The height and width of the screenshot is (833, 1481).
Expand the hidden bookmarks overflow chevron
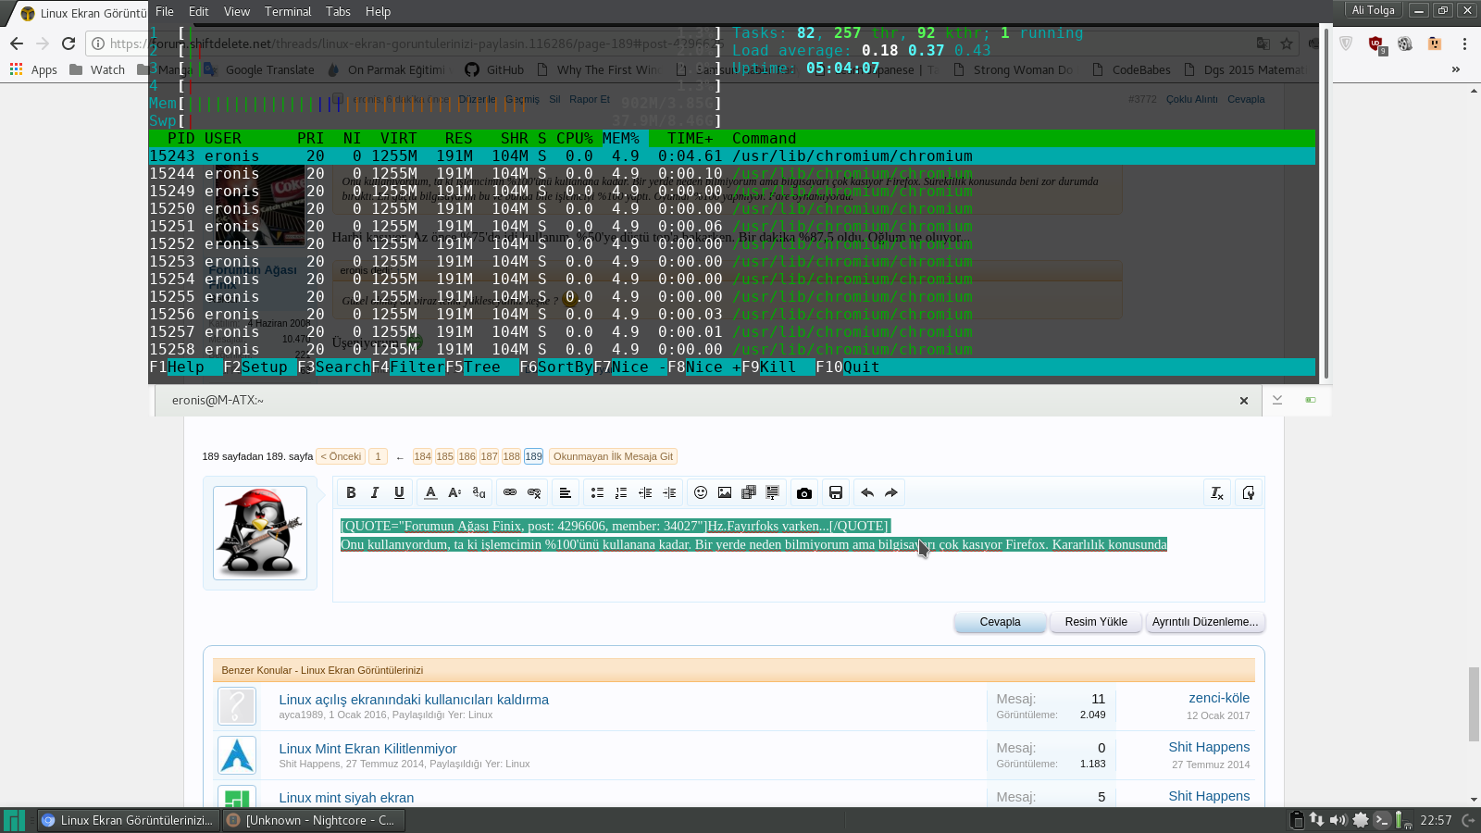point(1455,69)
